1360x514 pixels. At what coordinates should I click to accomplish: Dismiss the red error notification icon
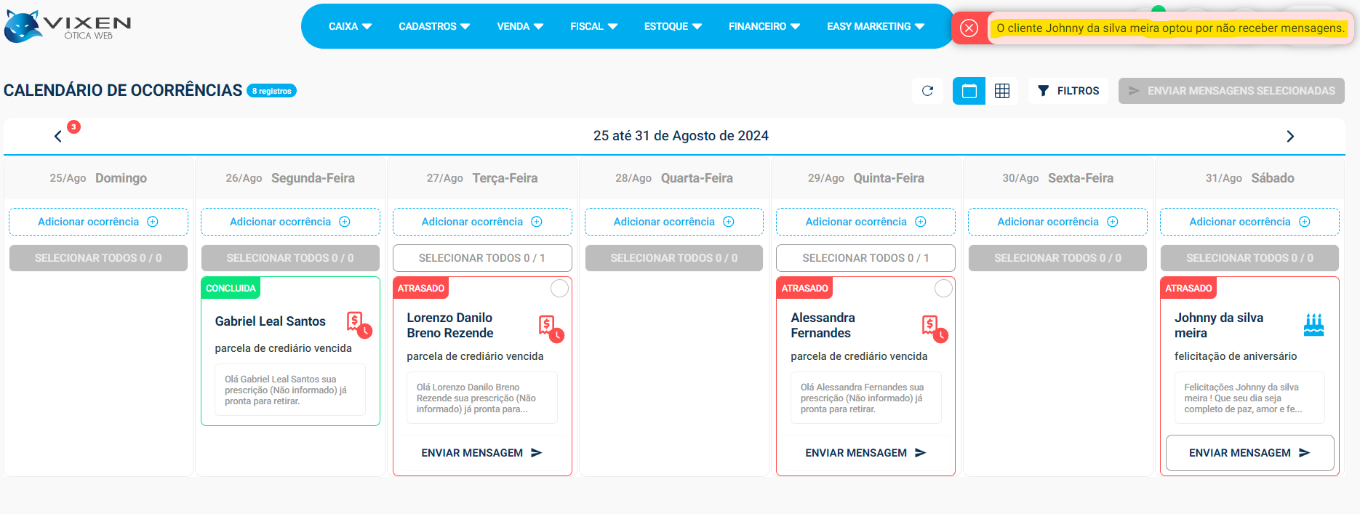969,28
